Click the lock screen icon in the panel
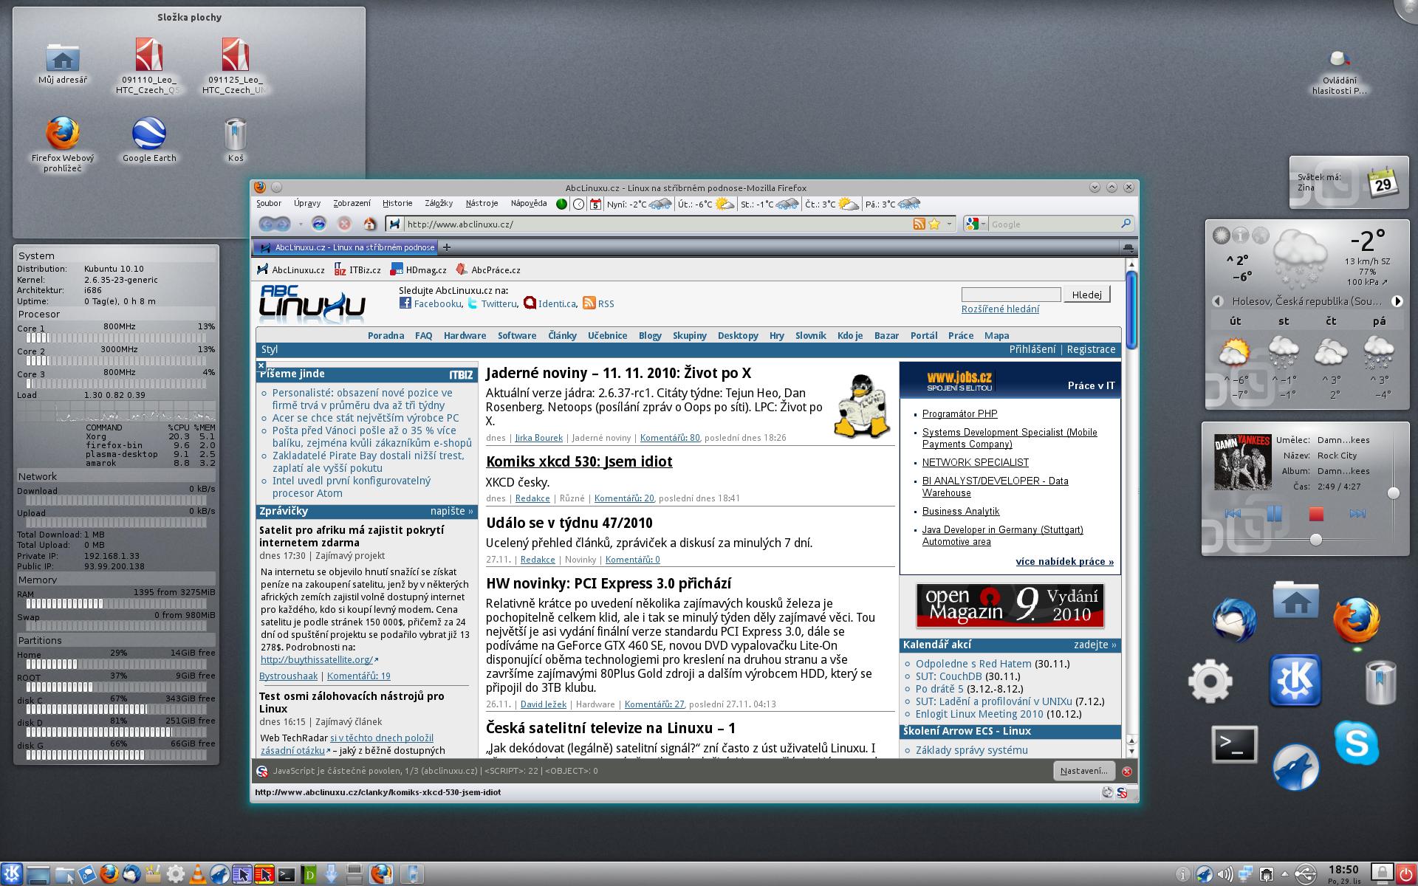The width and height of the screenshot is (1418, 886). (1383, 874)
